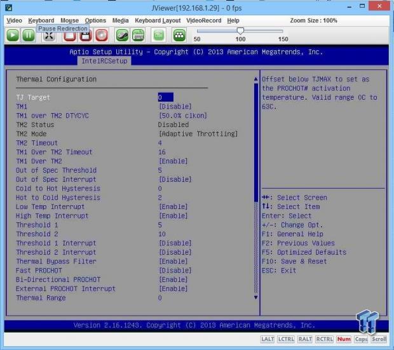The image size is (394, 350).
Task: Click the Zoom Size : 100% label
Action: coord(313,20)
